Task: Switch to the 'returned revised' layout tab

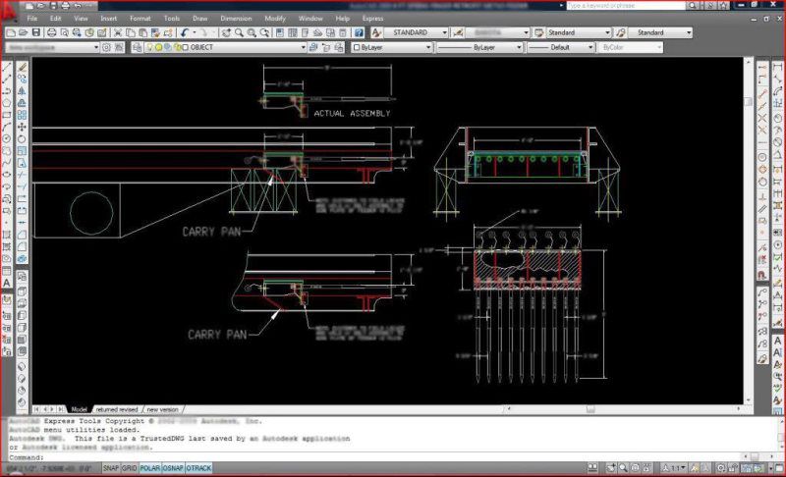Action: (116, 408)
